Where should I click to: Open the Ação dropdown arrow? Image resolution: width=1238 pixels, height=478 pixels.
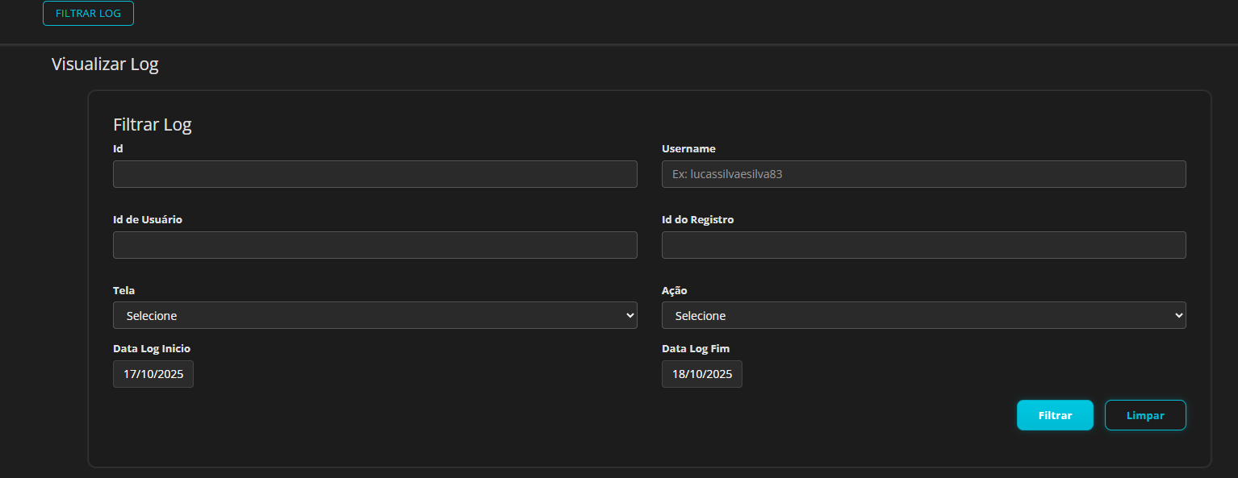point(1179,315)
